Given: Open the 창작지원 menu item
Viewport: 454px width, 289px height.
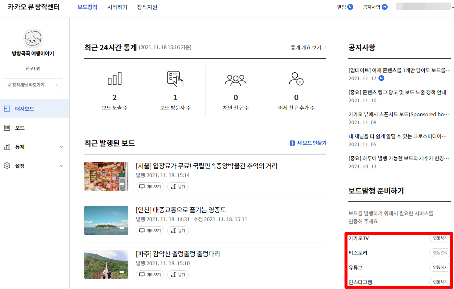Looking at the screenshot, I should 147,7.
